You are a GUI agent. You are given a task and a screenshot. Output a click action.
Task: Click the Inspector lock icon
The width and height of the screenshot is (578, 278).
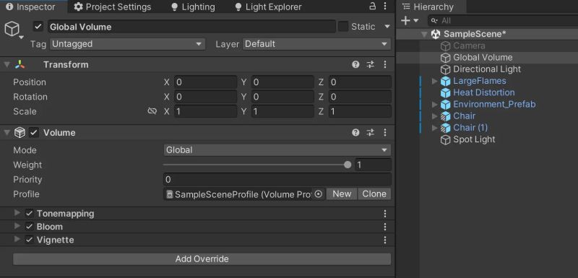[x=373, y=6]
